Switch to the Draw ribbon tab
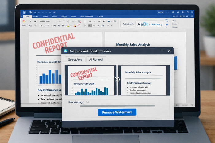 [54, 16]
